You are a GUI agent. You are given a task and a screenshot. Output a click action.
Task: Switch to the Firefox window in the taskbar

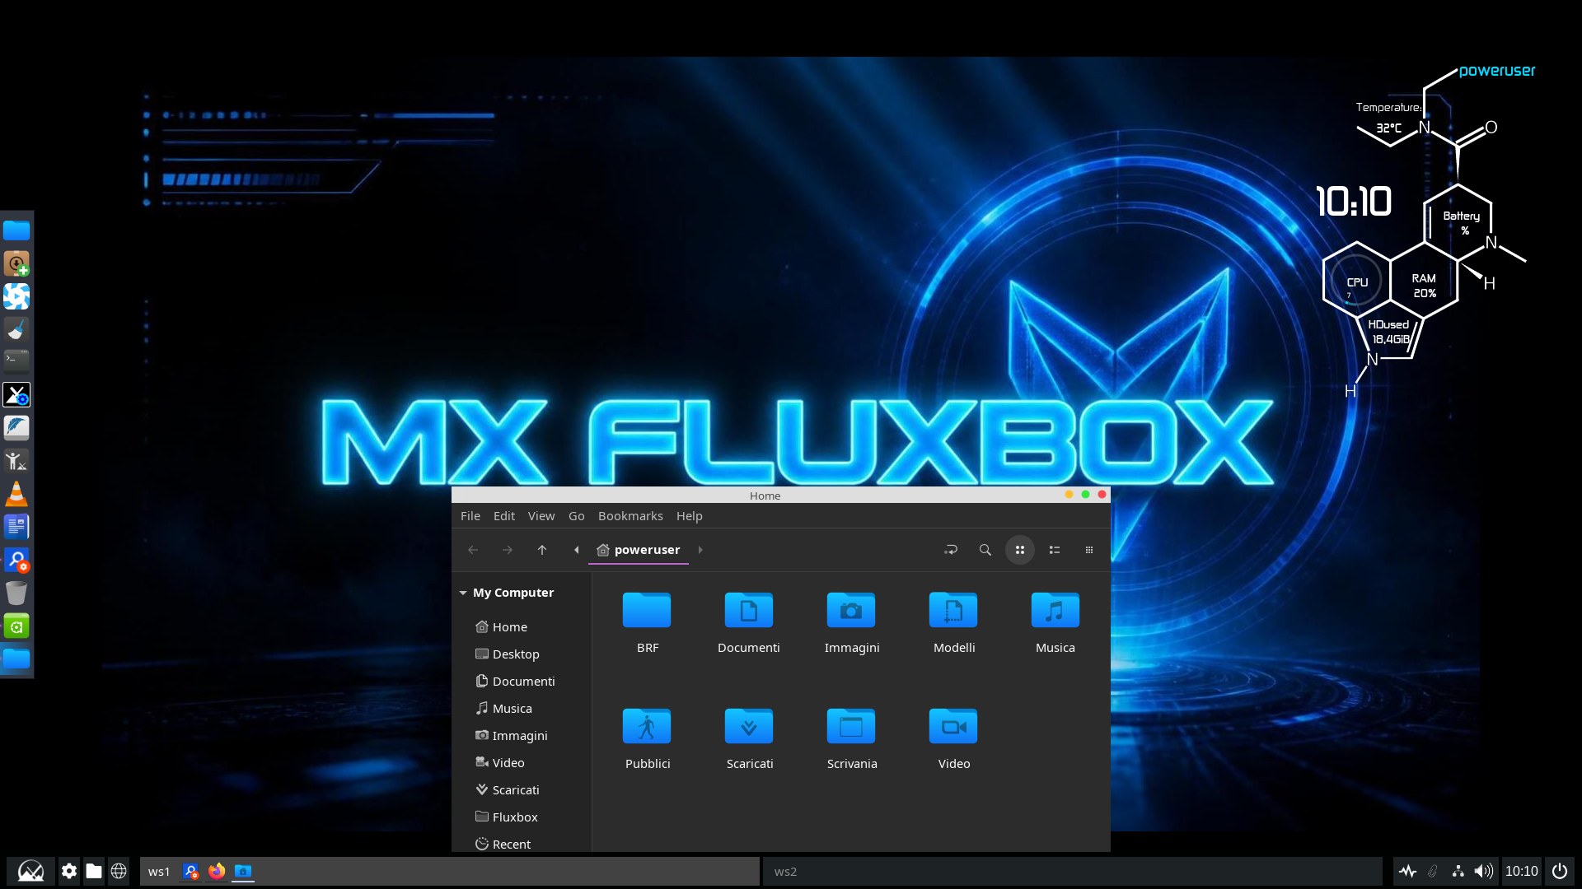pyautogui.click(x=217, y=871)
